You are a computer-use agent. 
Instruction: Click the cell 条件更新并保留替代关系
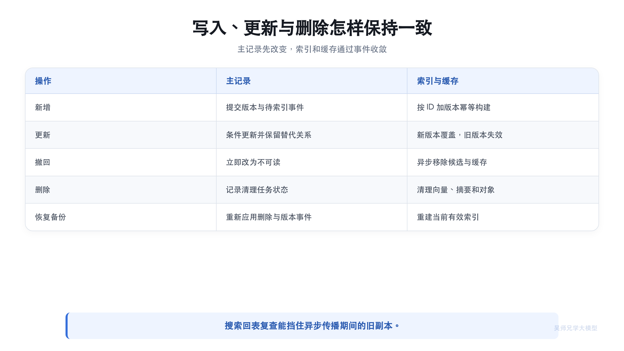coord(312,135)
